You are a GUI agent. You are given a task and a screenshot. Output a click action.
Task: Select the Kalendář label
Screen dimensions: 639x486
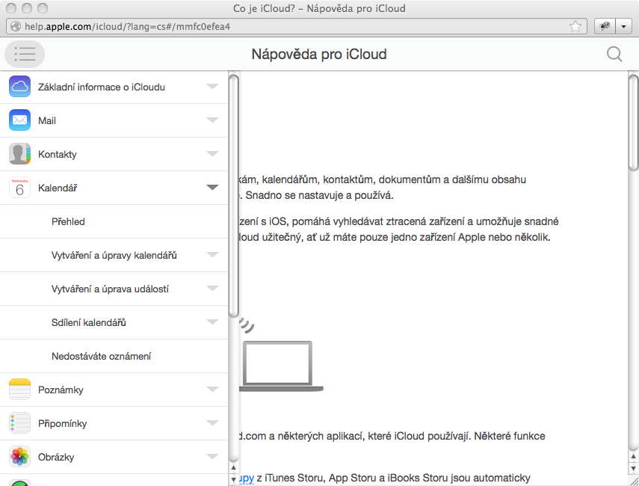click(x=58, y=188)
